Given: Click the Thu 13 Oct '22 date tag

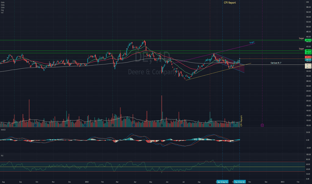Looking at the screenshot, I should (240, 182).
